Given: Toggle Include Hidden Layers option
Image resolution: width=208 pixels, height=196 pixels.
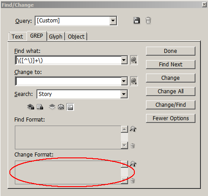Looking at the screenshot, I should pos(52,107).
